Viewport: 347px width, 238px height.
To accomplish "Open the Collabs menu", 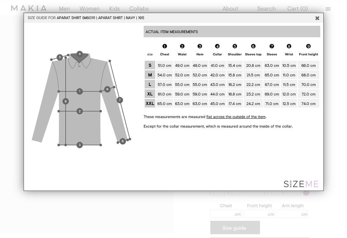I will (x=139, y=9).
